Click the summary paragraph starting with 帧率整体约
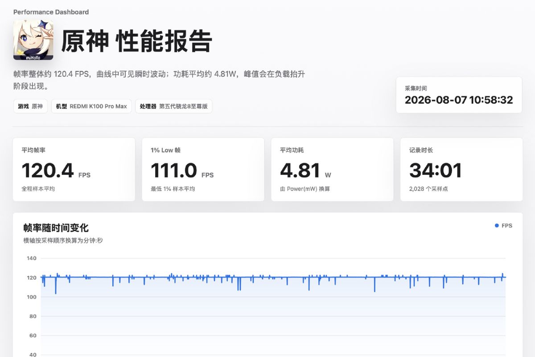The height and width of the screenshot is (357, 535). pyautogui.click(x=159, y=80)
